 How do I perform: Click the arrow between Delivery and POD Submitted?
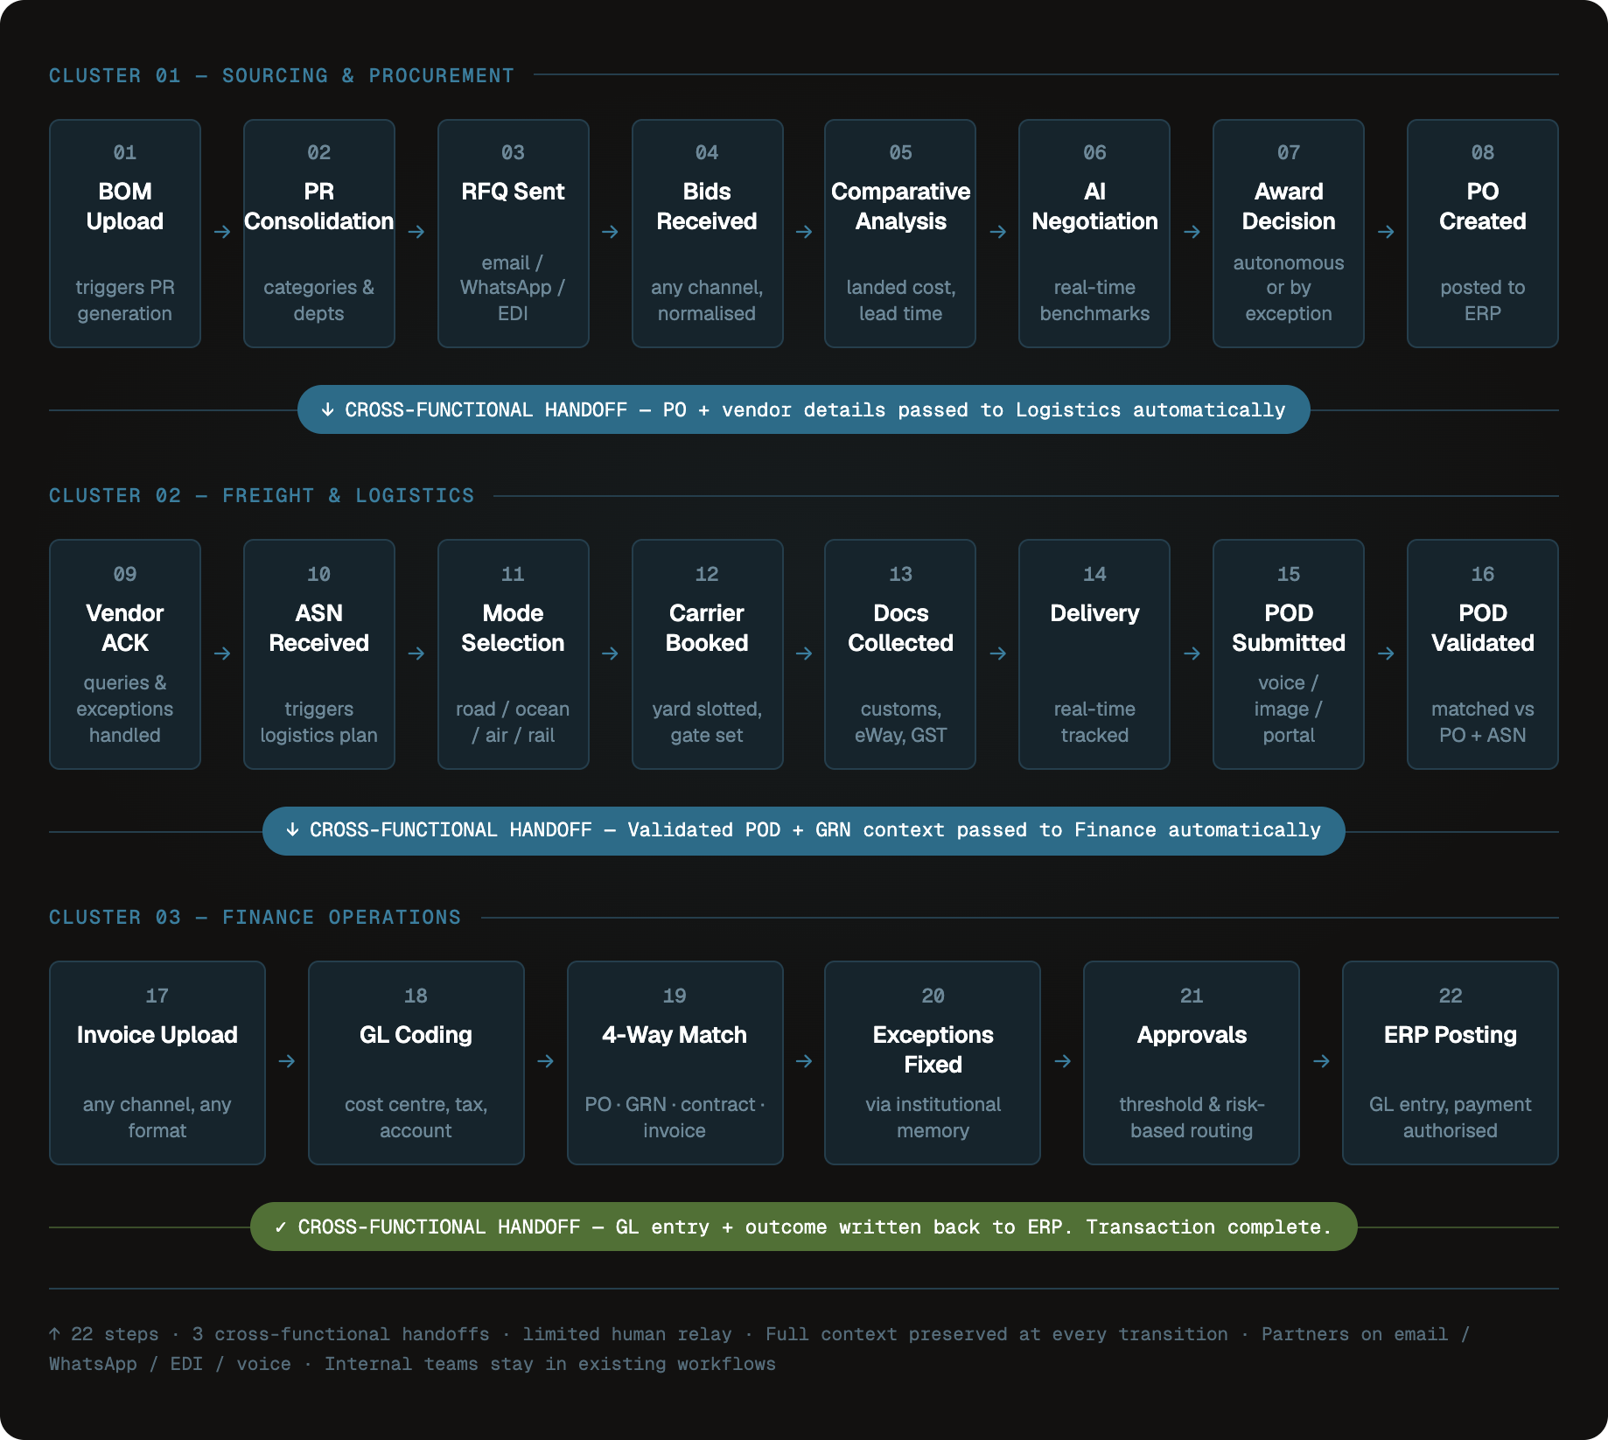point(1192,654)
